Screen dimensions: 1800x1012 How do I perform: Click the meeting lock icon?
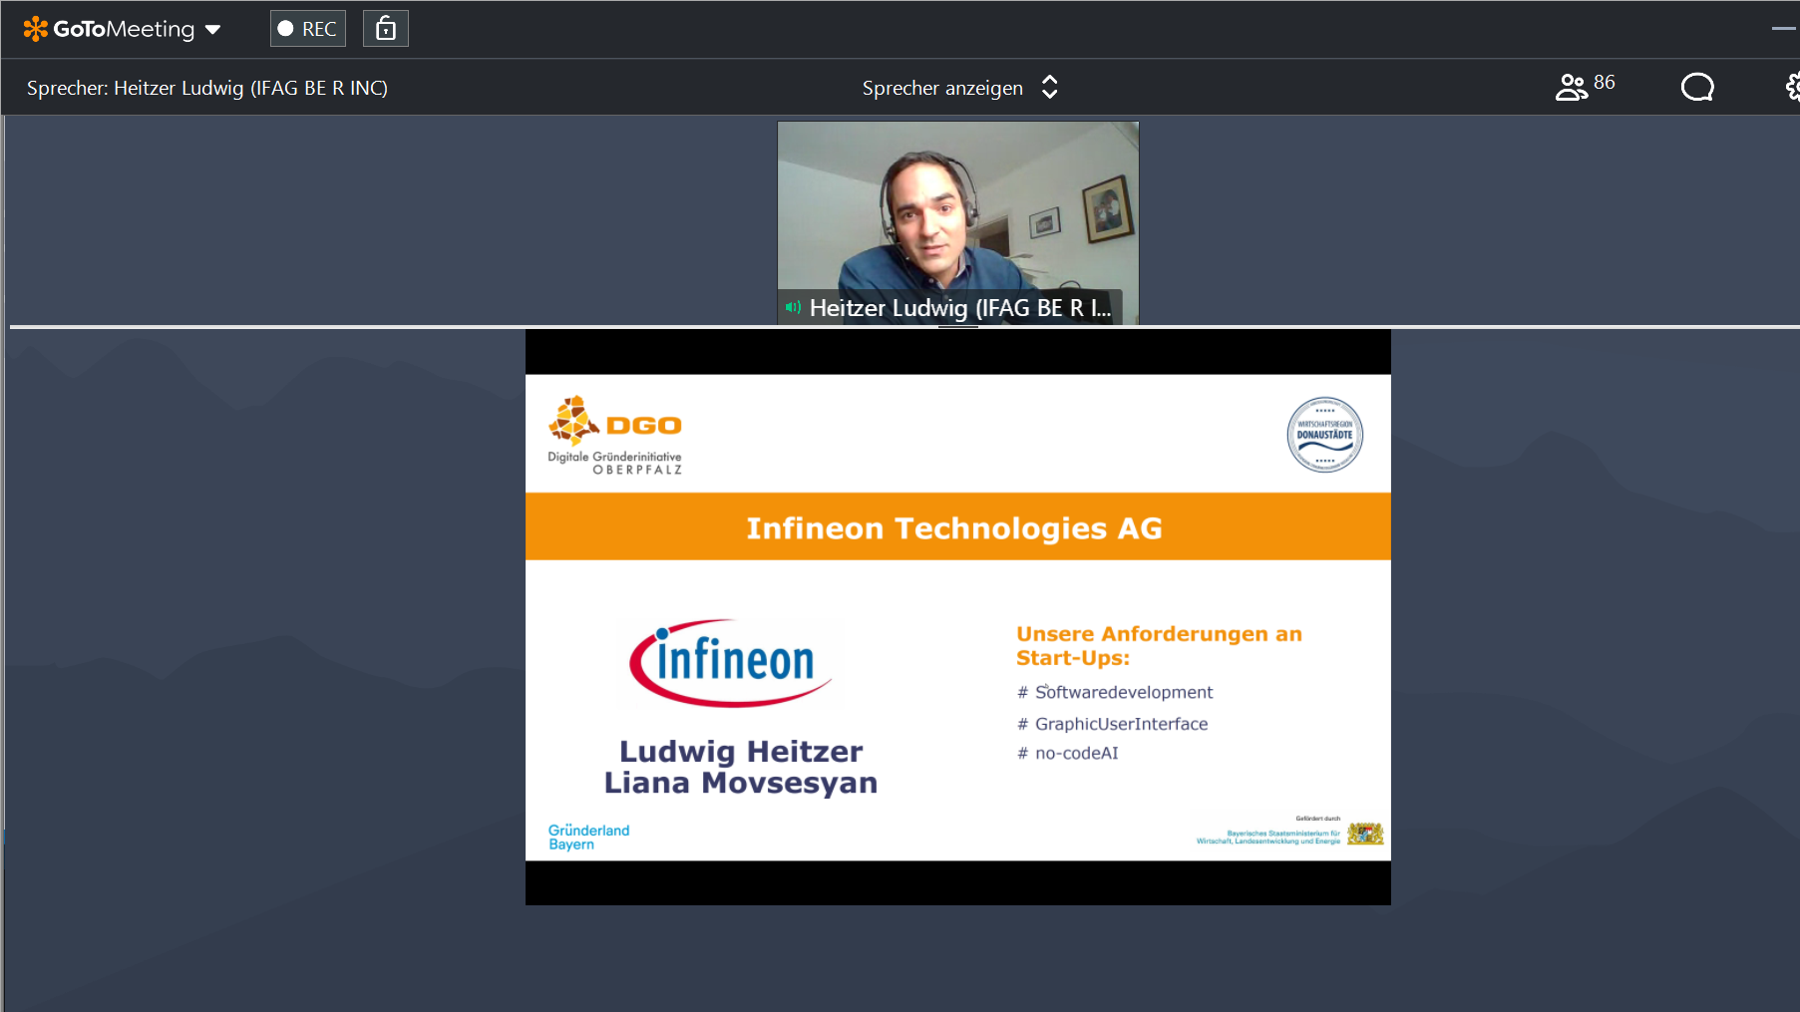pos(386,29)
